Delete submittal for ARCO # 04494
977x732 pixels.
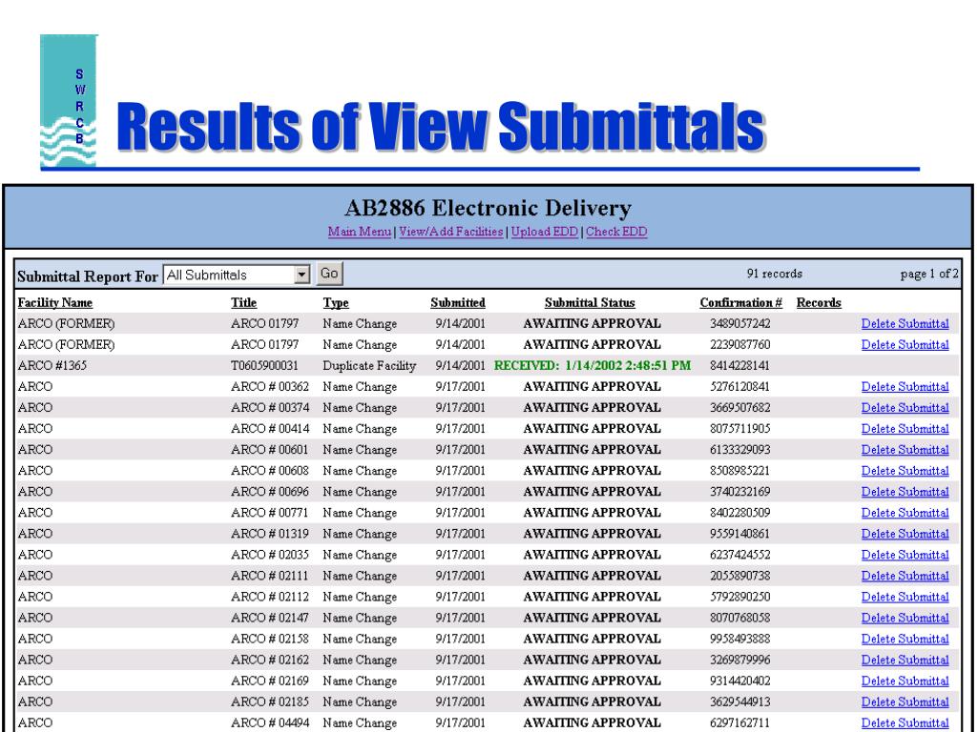[x=905, y=723]
